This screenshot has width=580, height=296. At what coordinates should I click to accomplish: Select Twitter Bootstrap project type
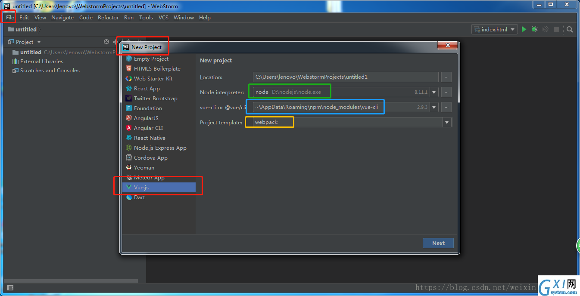tap(159, 99)
